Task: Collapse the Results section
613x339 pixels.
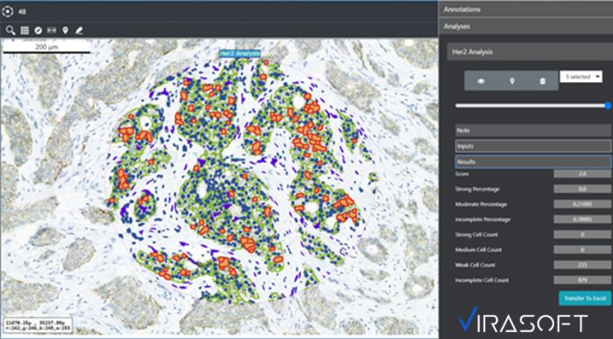Action: pos(533,161)
